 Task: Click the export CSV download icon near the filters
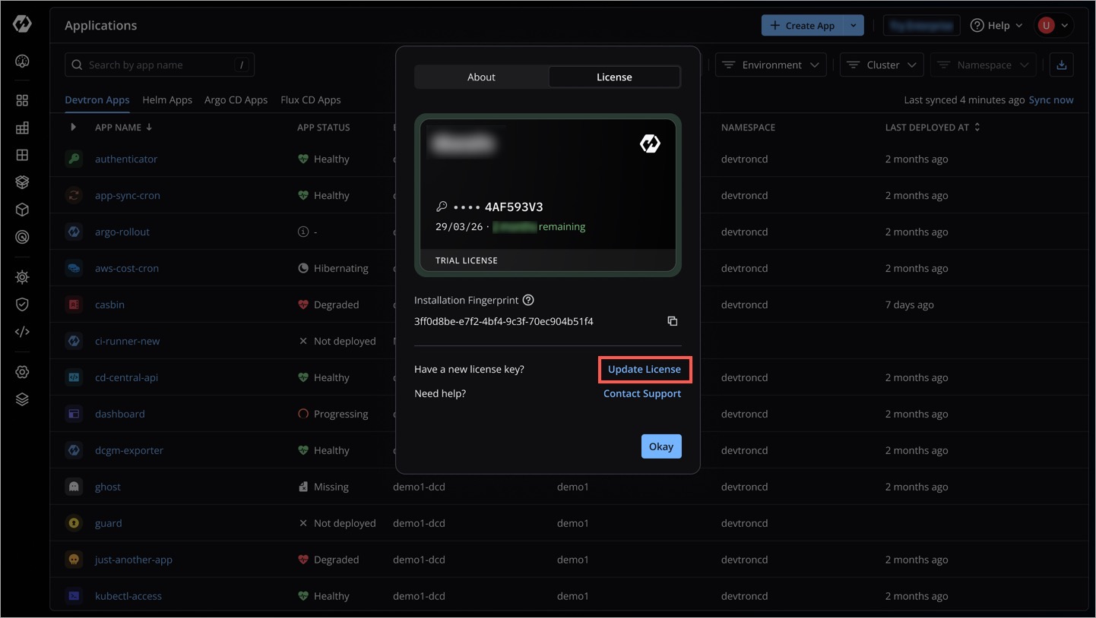pos(1061,65)
